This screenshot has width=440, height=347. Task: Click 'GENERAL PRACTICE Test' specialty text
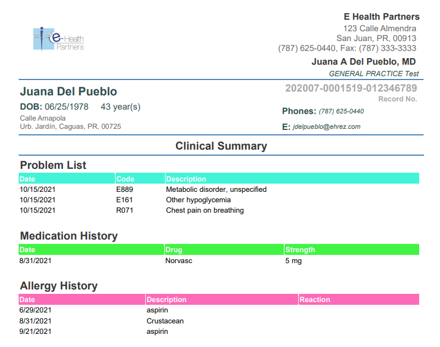374,73
